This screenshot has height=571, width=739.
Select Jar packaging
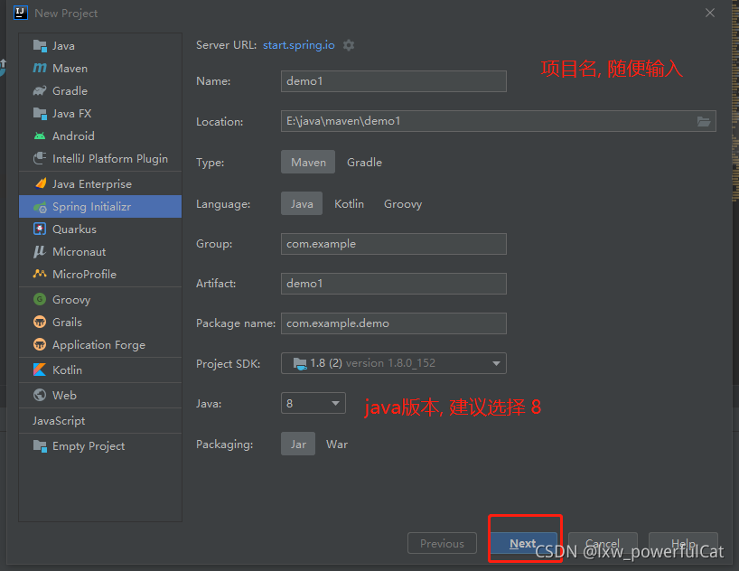pos(298,445)
